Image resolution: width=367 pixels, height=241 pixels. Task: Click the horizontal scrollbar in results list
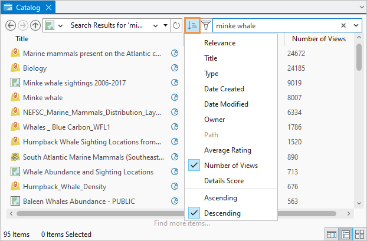[94, 213]
